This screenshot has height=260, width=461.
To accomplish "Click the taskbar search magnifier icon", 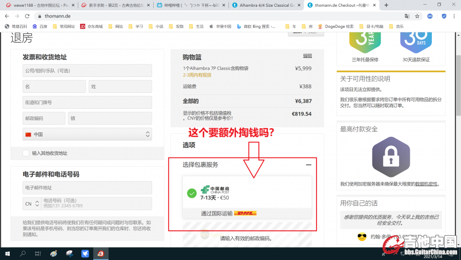I will pos(23,253).
